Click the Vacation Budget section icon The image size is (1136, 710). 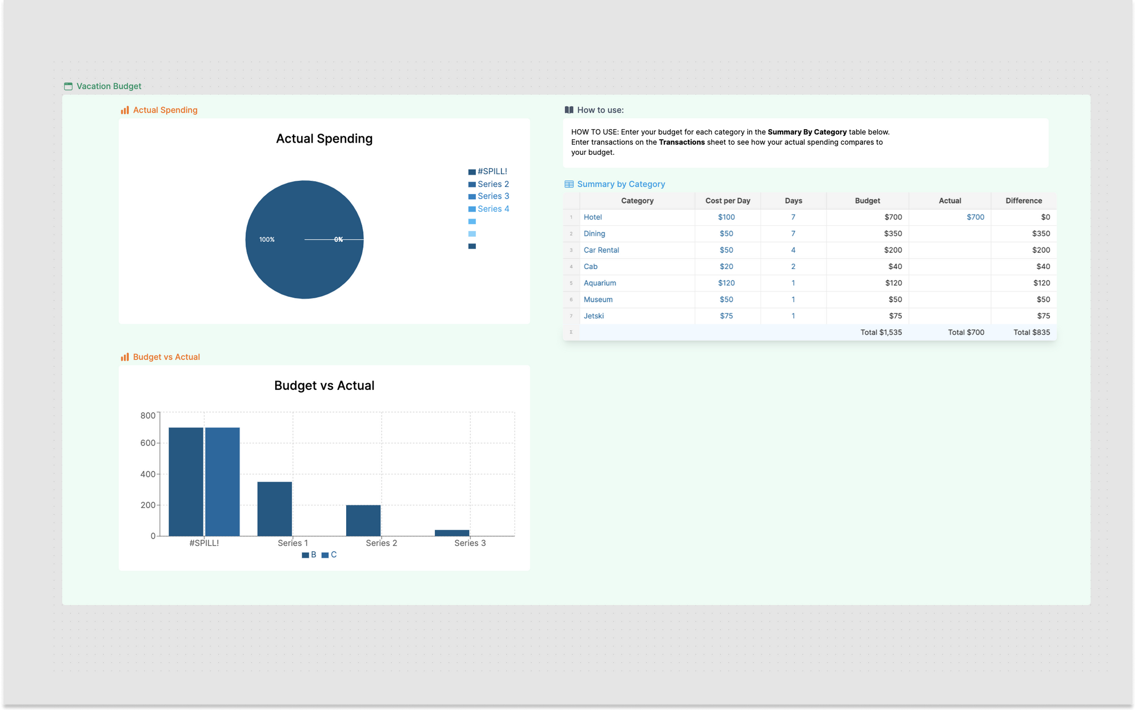(68, 86)
